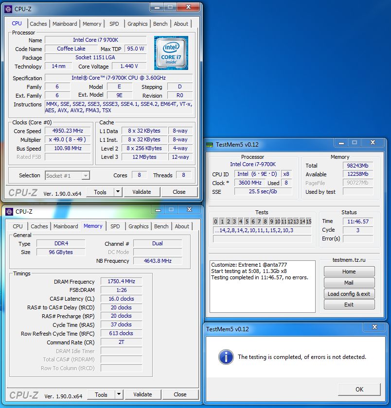Open Graphics tab in the bottom CPU-Z window

[139, 226]
